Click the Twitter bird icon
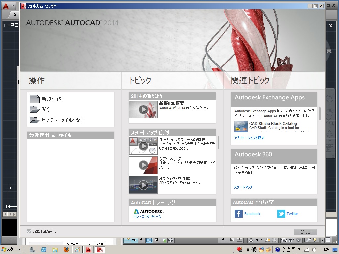339x254 pixels. 281,214
